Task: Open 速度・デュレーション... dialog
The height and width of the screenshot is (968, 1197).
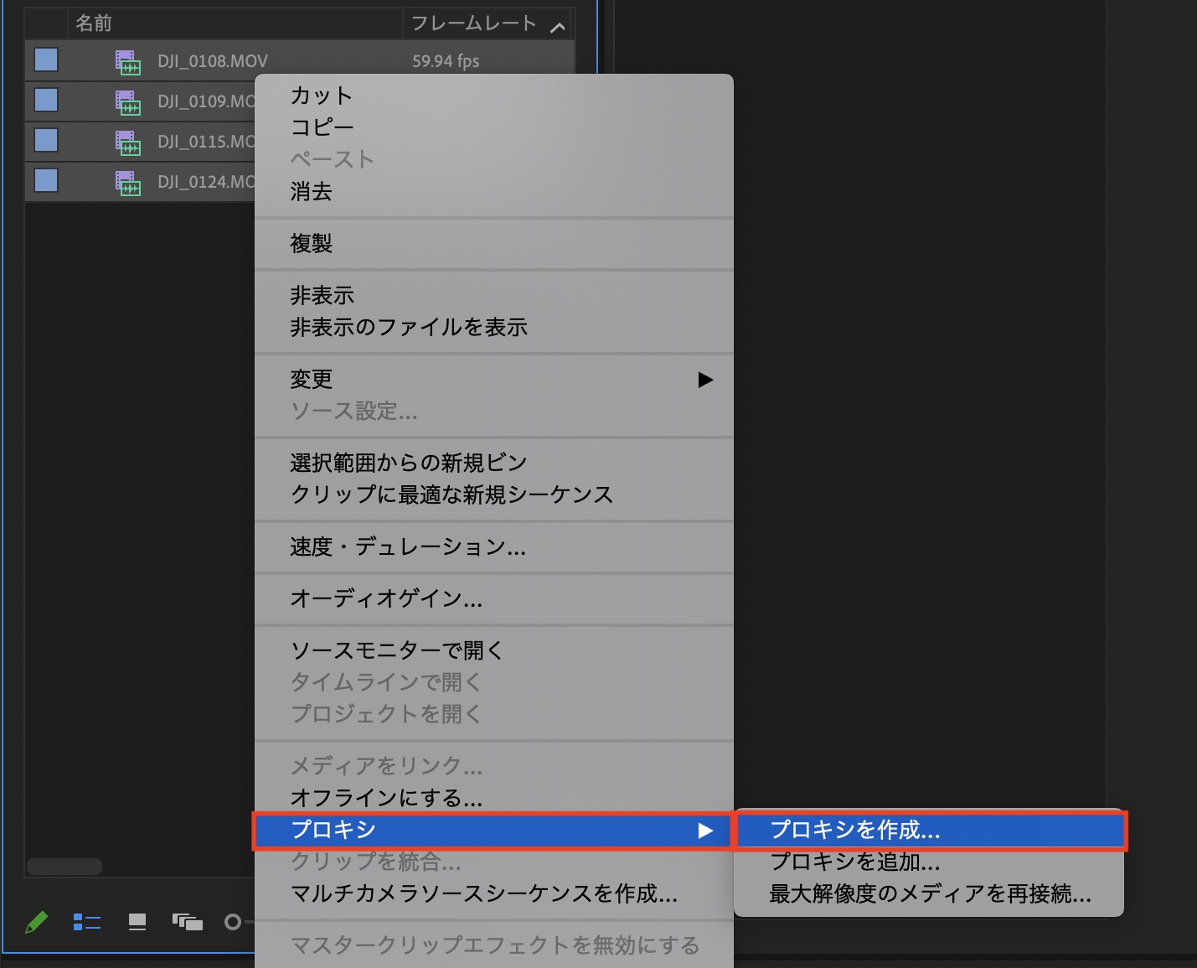Action: pos(408,547)
